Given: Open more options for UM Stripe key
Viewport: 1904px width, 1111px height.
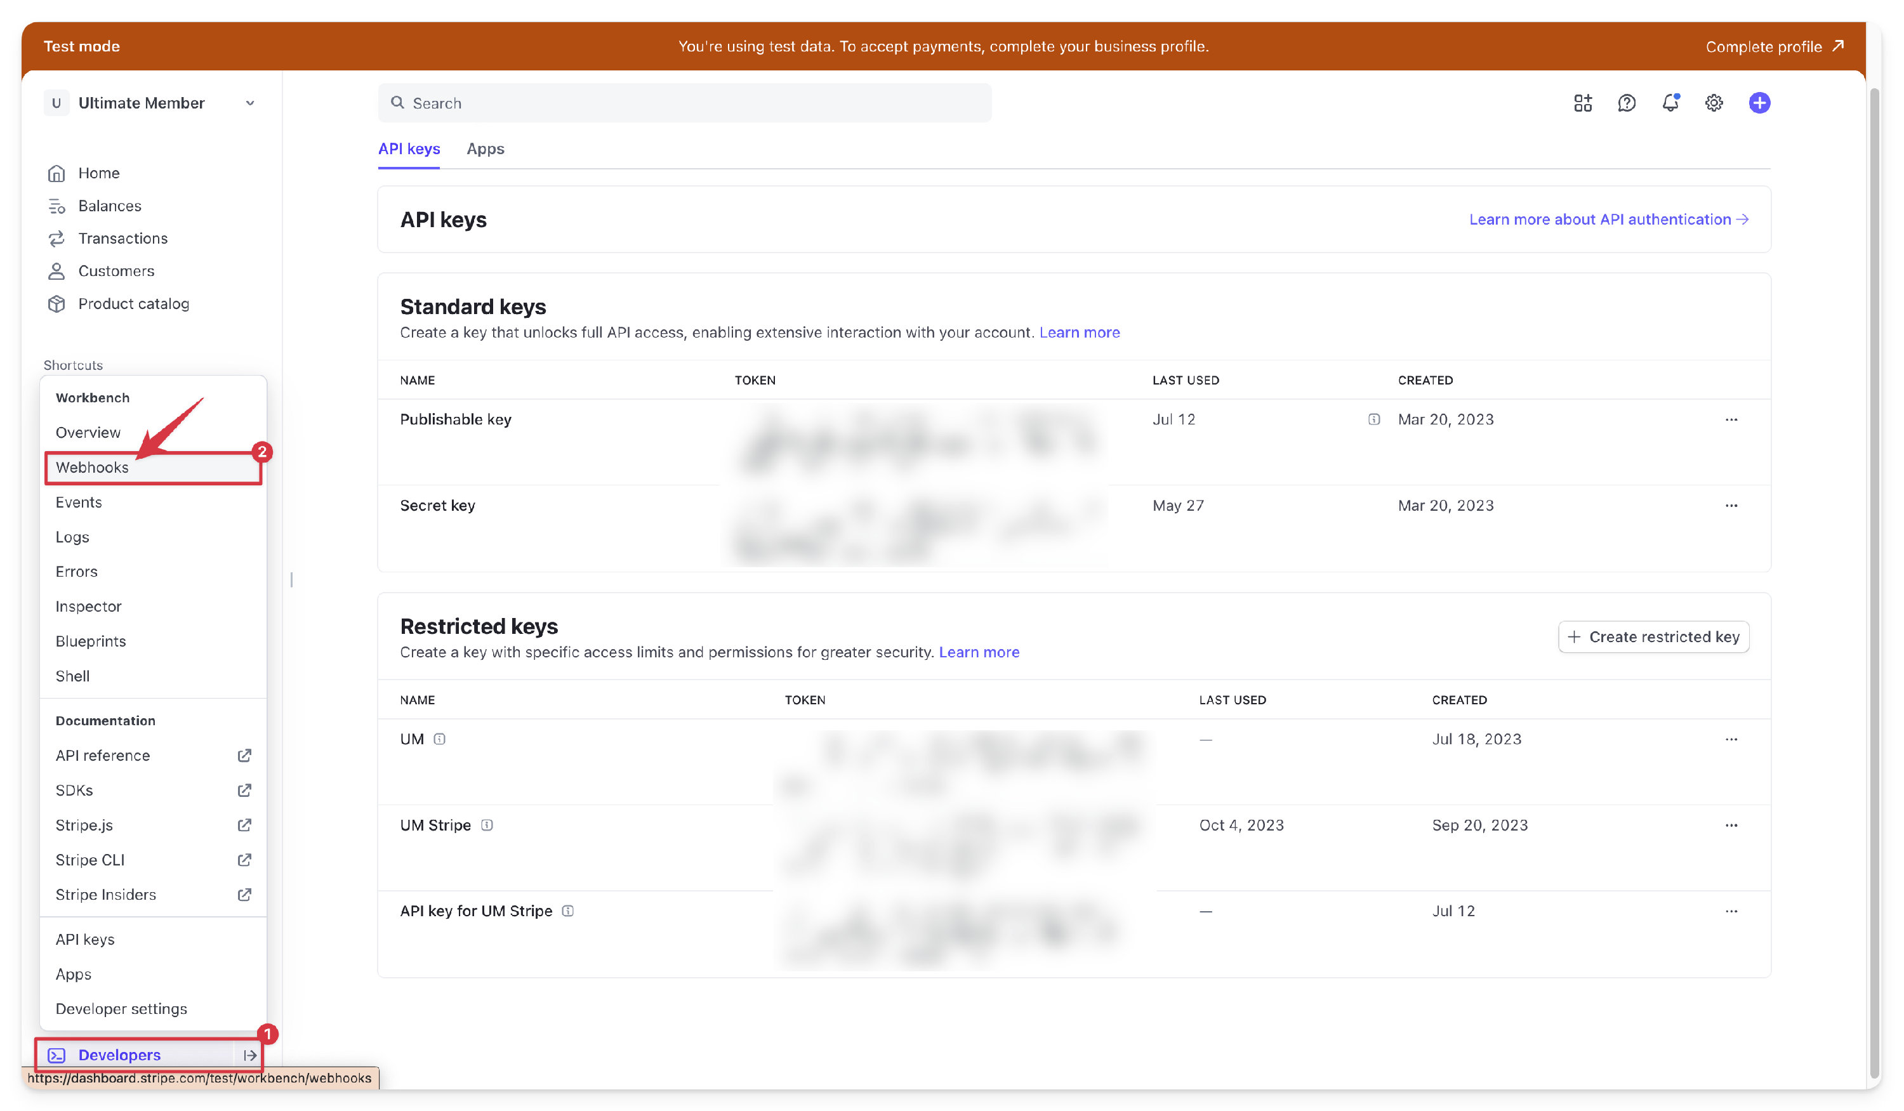Looking at the screenshot, I should click(x=1731, y=825).
